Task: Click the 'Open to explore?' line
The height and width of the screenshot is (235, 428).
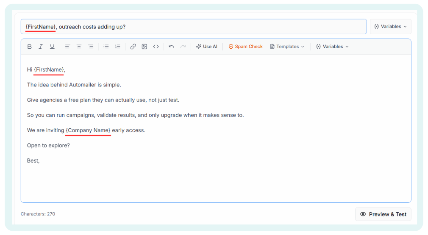Action: tap(48, 146)
